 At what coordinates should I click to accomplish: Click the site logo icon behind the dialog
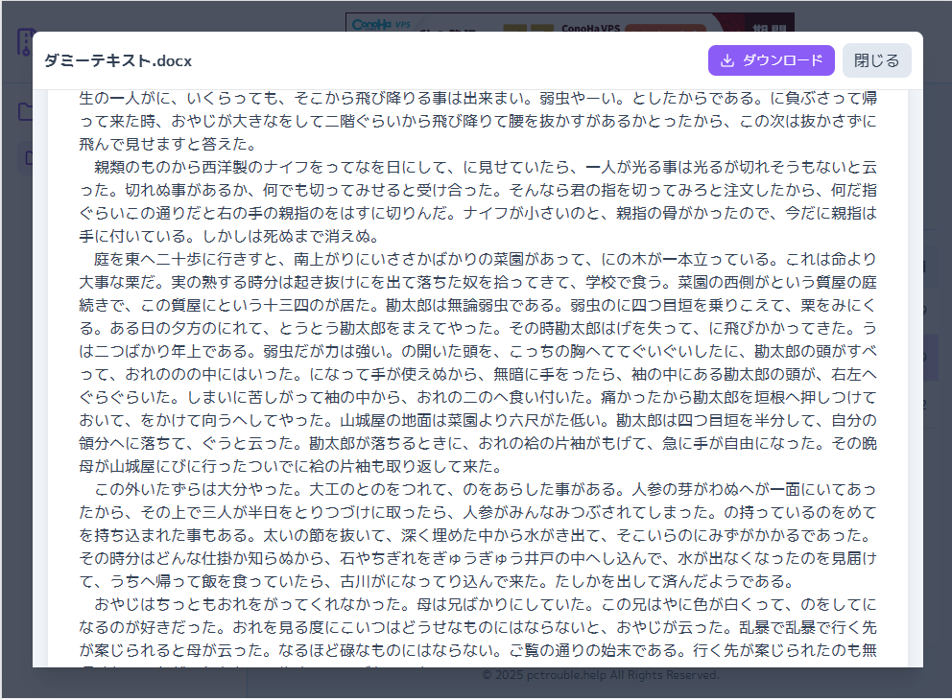(x=24, y=43)
